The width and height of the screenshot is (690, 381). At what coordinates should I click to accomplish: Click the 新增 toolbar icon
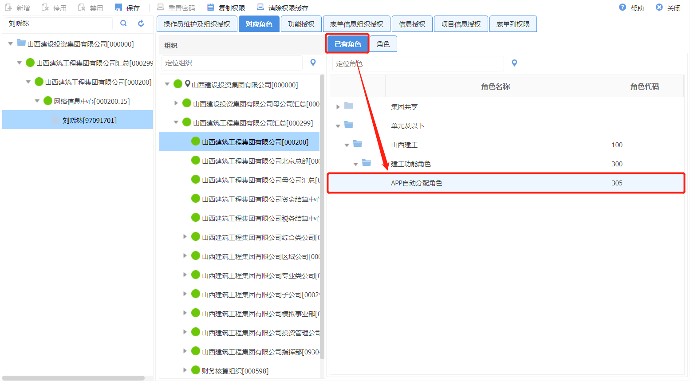tap(9, 8)
